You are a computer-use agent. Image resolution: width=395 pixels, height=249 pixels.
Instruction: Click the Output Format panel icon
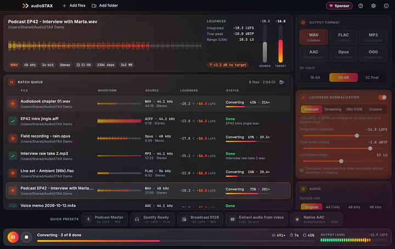(x=303, y=22)
